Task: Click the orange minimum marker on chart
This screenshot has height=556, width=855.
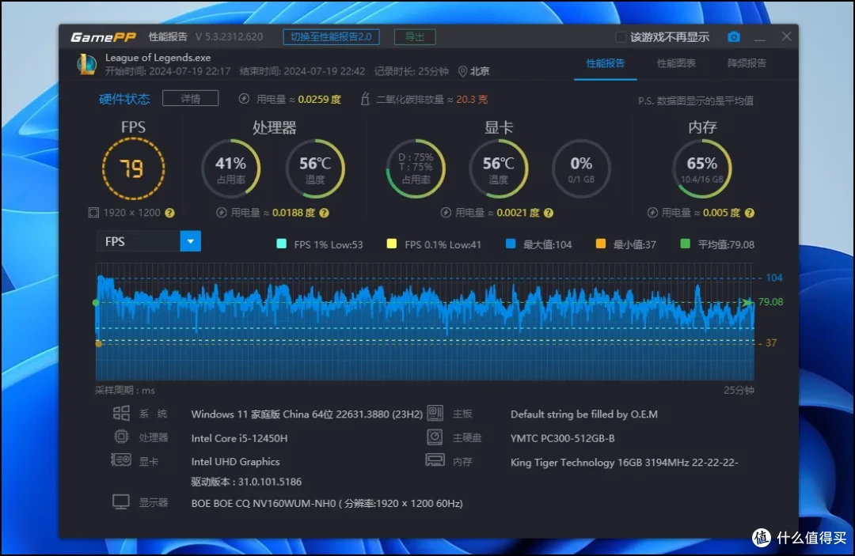Action: point(99,343)
